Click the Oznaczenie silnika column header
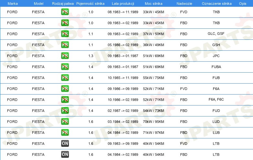Viewport: 253px width, 160px height. click(216, 3)
